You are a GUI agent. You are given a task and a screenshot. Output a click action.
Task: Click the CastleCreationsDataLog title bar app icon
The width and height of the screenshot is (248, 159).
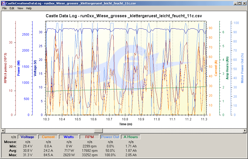pos(3,3)
